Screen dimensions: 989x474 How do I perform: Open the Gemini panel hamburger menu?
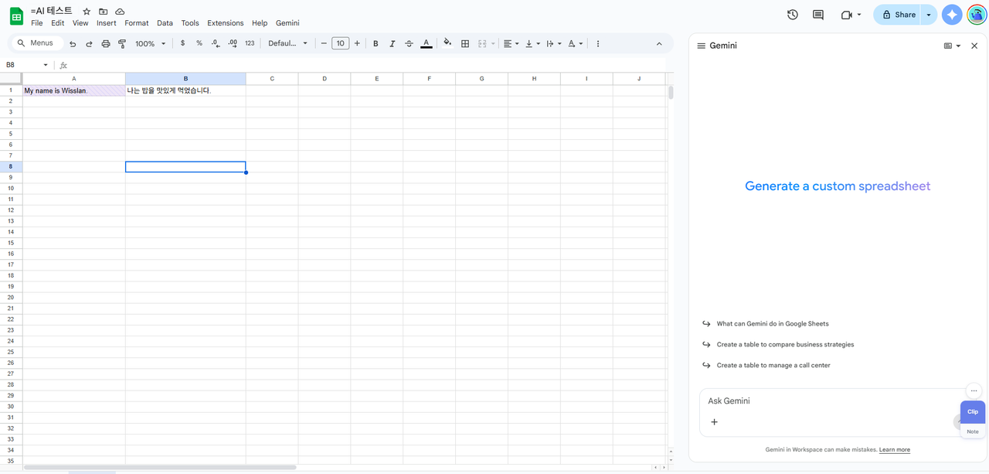tap(701, 46)
